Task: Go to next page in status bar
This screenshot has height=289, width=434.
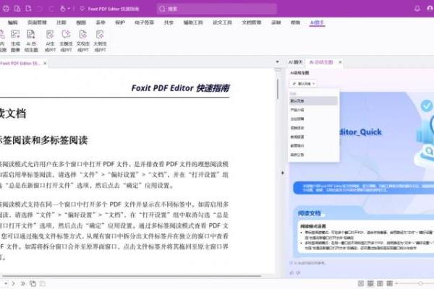Action: 13,283
